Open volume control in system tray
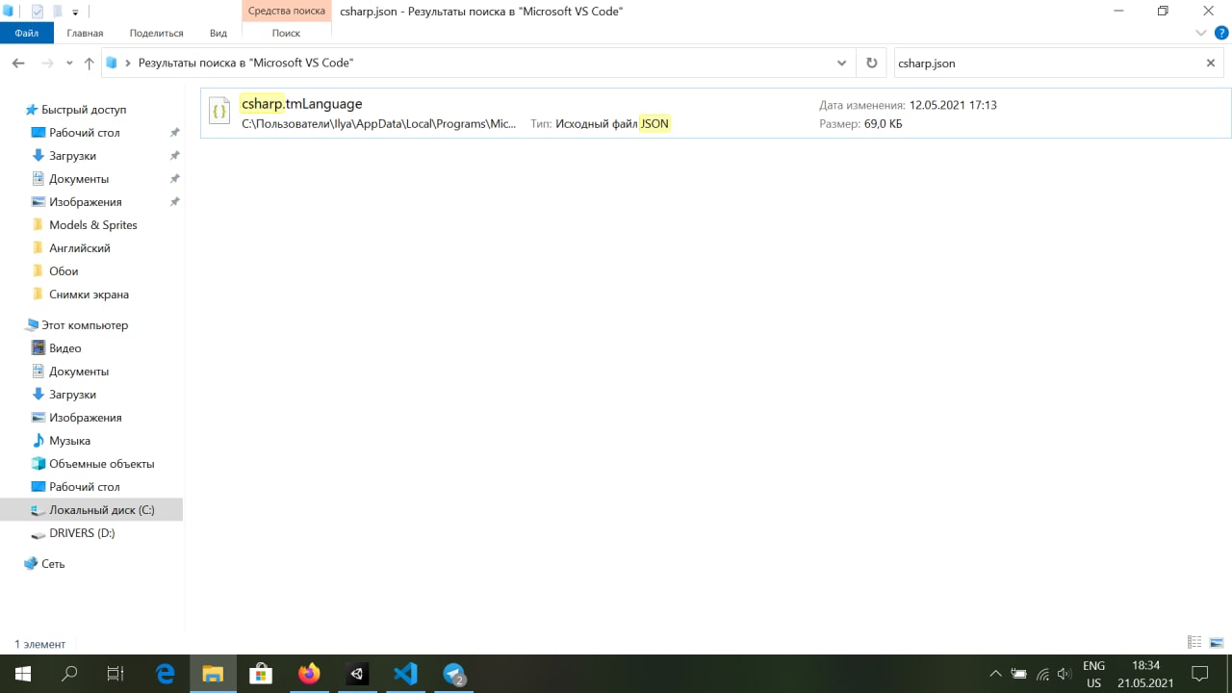 point(1065,674)
